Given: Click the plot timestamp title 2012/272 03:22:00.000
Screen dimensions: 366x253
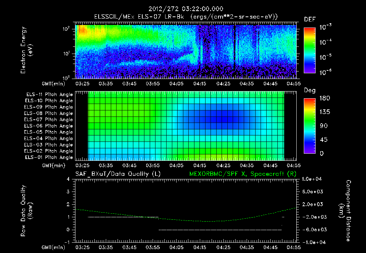Looking at the screenshot, I should [x=186, y=9].
